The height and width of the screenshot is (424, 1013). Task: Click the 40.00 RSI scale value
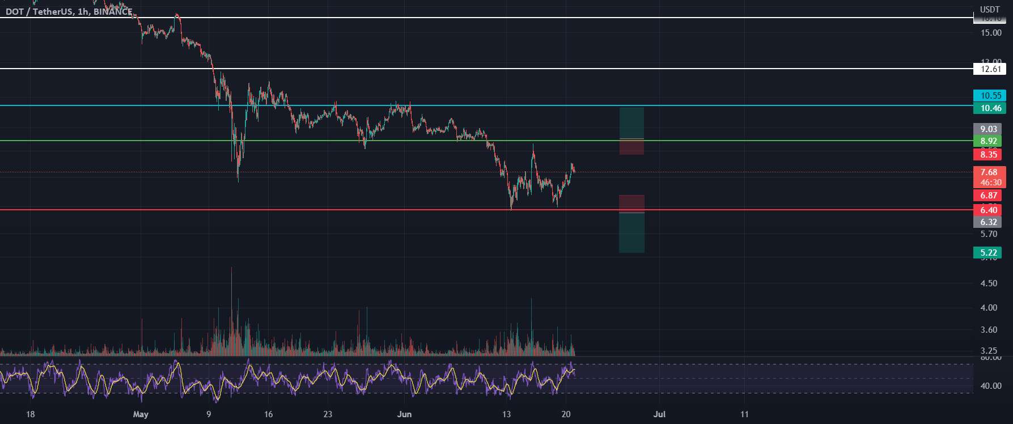[x=991, y=386]
